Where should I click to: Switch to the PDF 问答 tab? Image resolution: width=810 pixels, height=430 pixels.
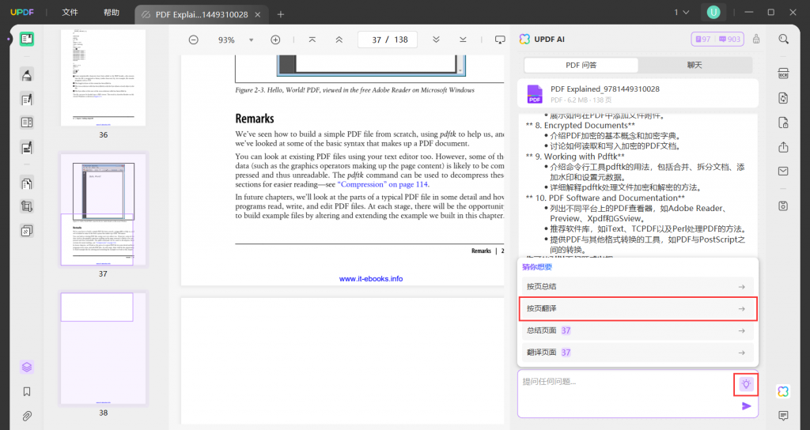581,65
